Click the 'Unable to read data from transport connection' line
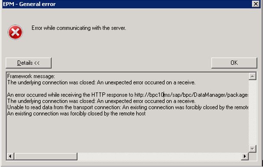 coord(128,107)
